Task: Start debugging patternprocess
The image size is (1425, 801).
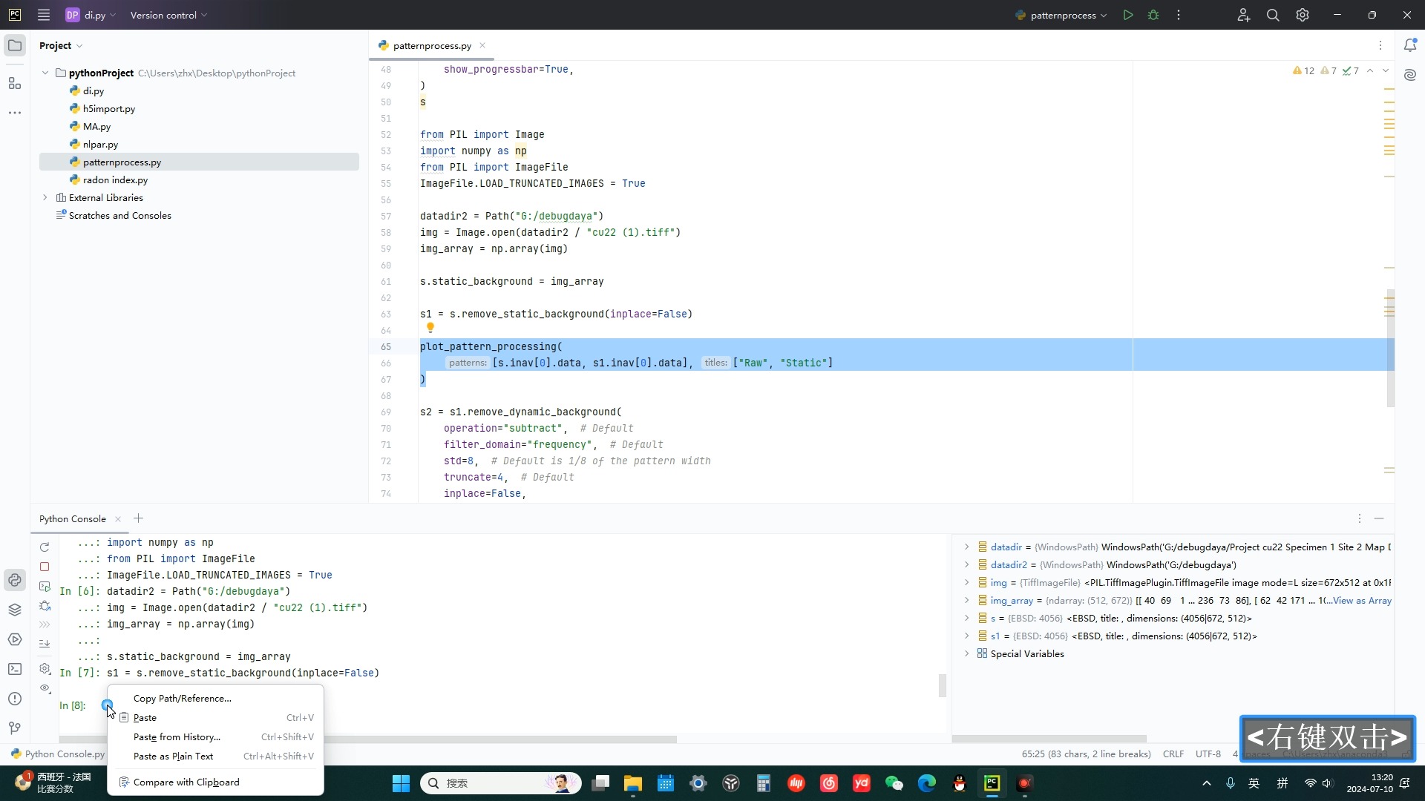Action: [x=1153, y=15]
